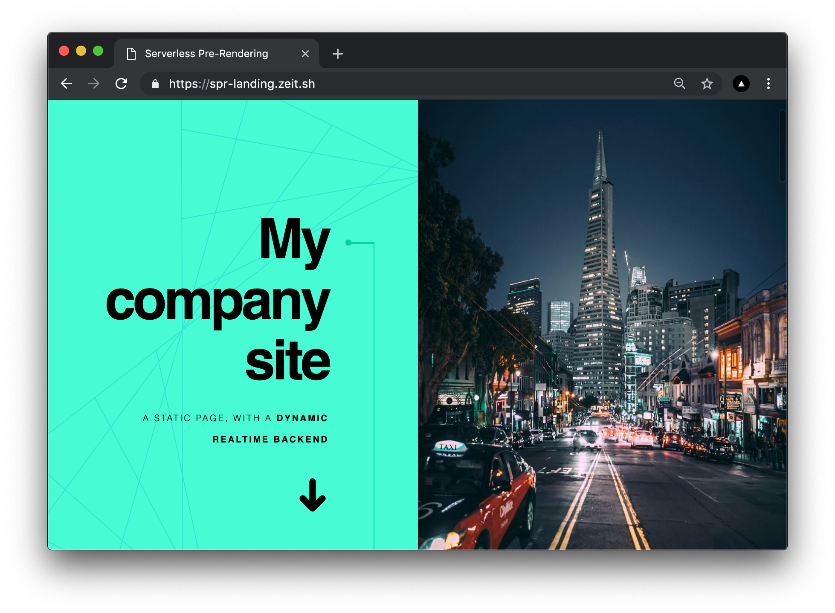
Task: Close the Serverless Pre-Rendering tab
Action: click(305, 53)
